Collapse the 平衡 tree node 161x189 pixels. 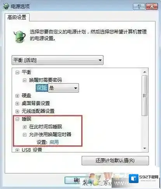(17, 72)
